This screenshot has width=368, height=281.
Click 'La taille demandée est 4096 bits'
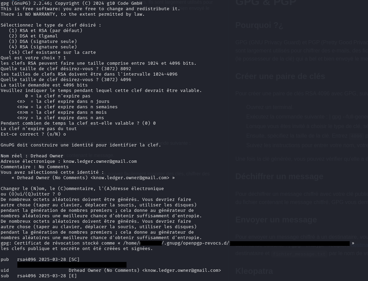pyautogui.click(x=44, y=85)
